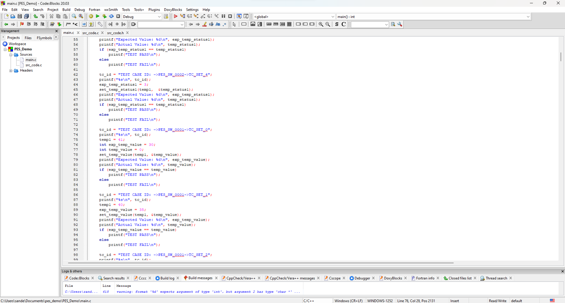Stop the debugger
Screen dimensions: 565x303
[230, 17]
